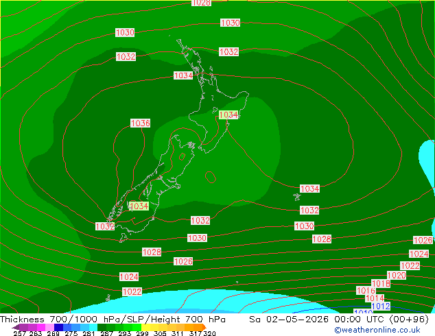Pick the bright yellow legend swatch above 299
Screen dimensions: 435x336
[145, 327]
